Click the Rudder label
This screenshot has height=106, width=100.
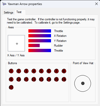pos(58,46)
